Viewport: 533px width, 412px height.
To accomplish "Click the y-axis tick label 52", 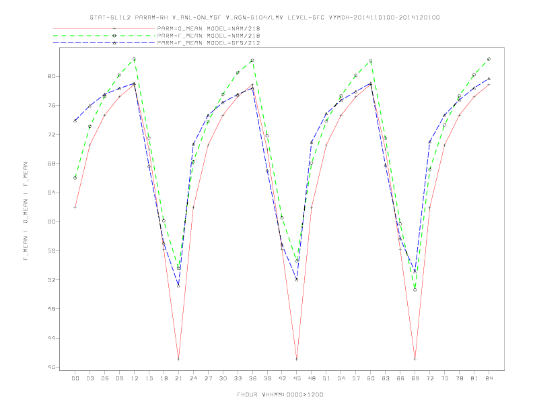I will click(51, 280).
